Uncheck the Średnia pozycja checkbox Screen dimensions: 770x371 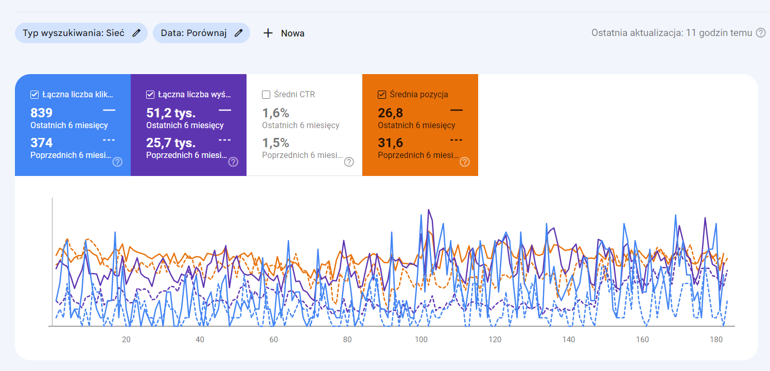[382, 95]
